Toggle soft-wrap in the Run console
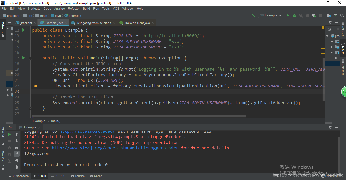346x180 pixels. click(x=17, y=148)
